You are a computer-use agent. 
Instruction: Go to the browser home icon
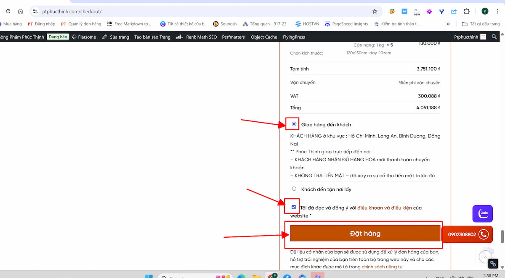pyautogui.click(x=20, y=11)
